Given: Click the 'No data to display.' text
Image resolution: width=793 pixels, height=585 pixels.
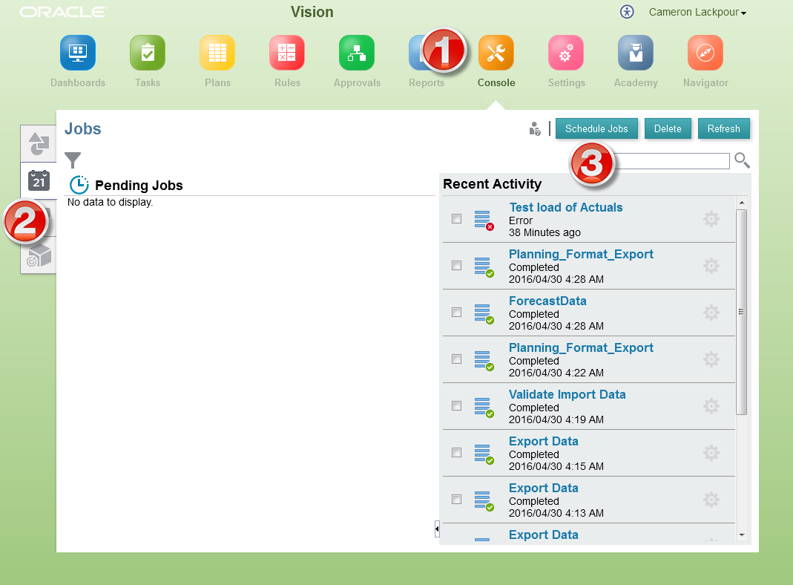Looking at the screenshot, I should (111, 202).
